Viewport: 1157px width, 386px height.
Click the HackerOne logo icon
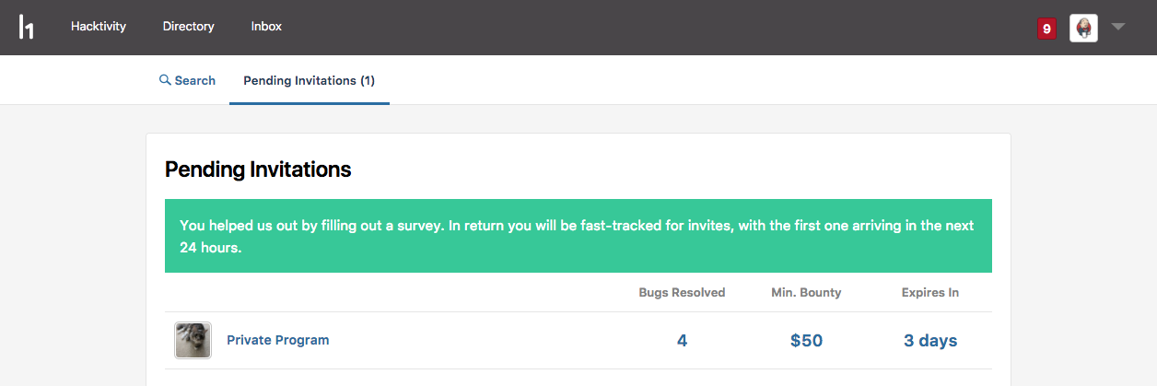(x=26, y=27)
